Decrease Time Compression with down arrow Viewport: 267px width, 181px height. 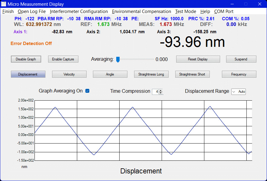coord(160,93)
